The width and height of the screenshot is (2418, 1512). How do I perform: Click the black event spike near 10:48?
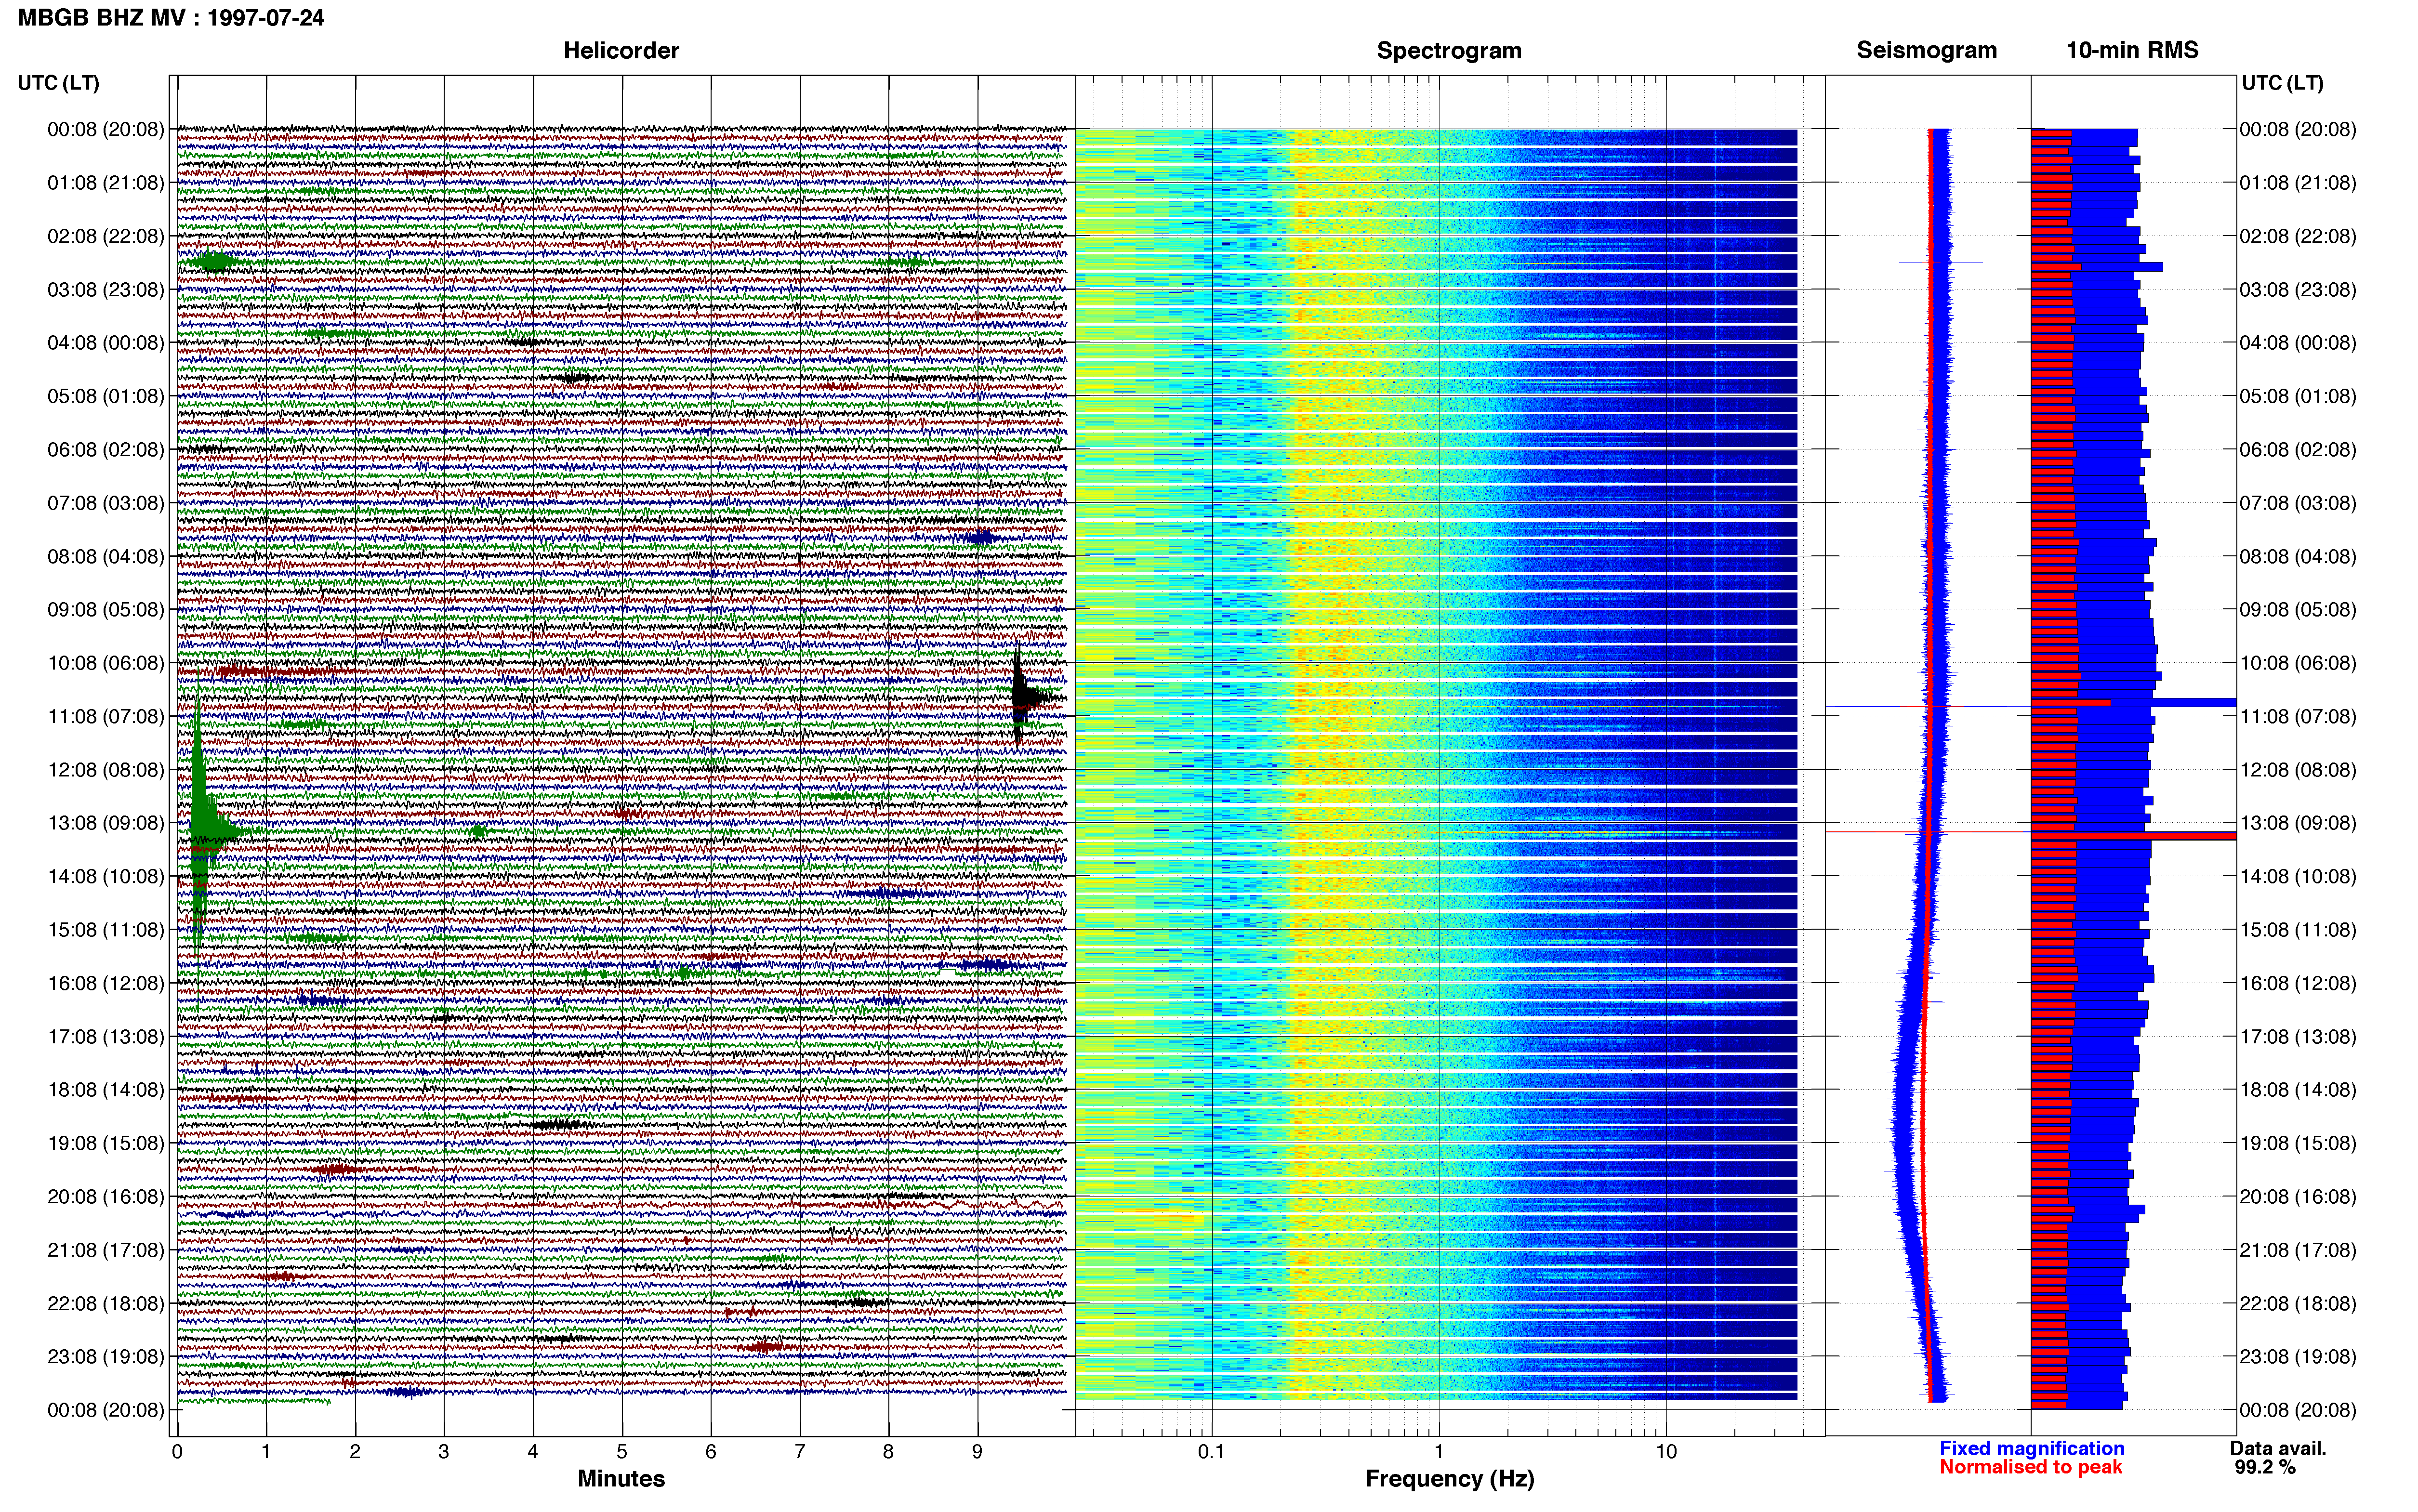[x=1019, y=698]
